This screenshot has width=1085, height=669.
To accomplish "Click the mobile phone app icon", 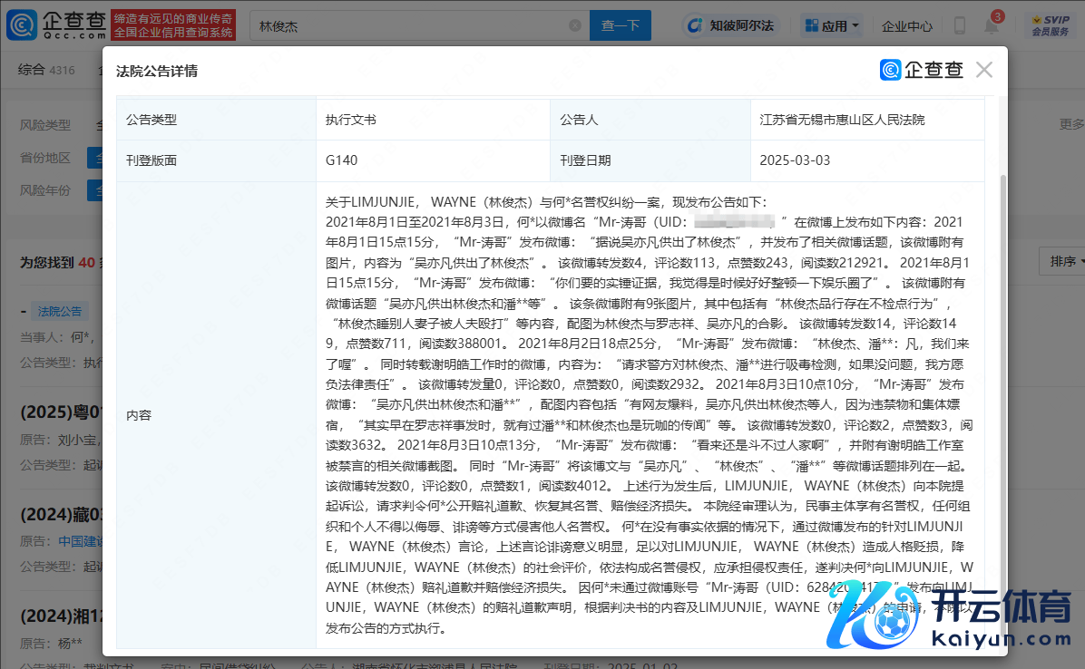I will point(960,26).
